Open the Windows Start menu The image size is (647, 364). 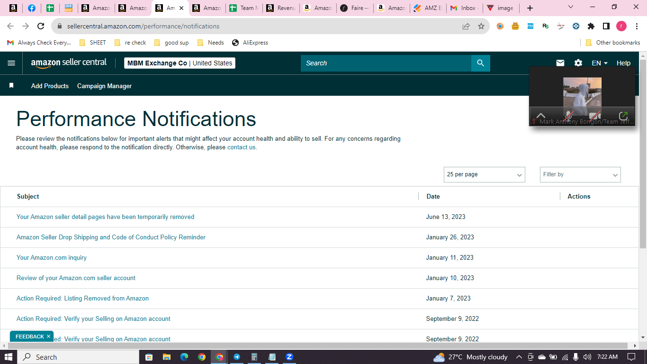click(x=9, y=357)
